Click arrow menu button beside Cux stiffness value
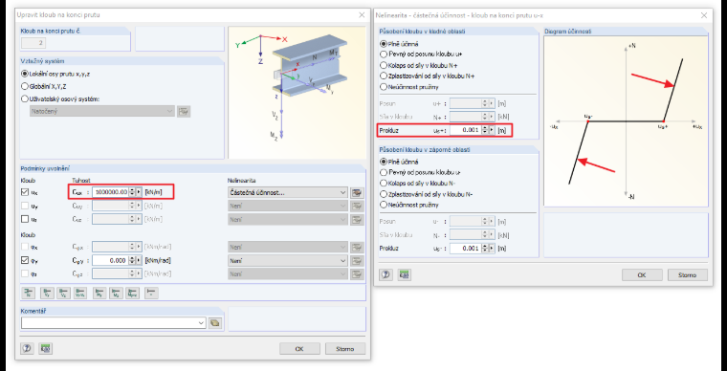The image size is (727, 371). pyautogui.click(x=139, y=192)
